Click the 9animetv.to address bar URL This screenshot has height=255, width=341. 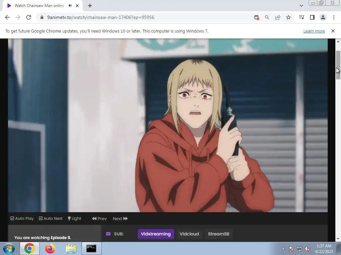point(101,17)
